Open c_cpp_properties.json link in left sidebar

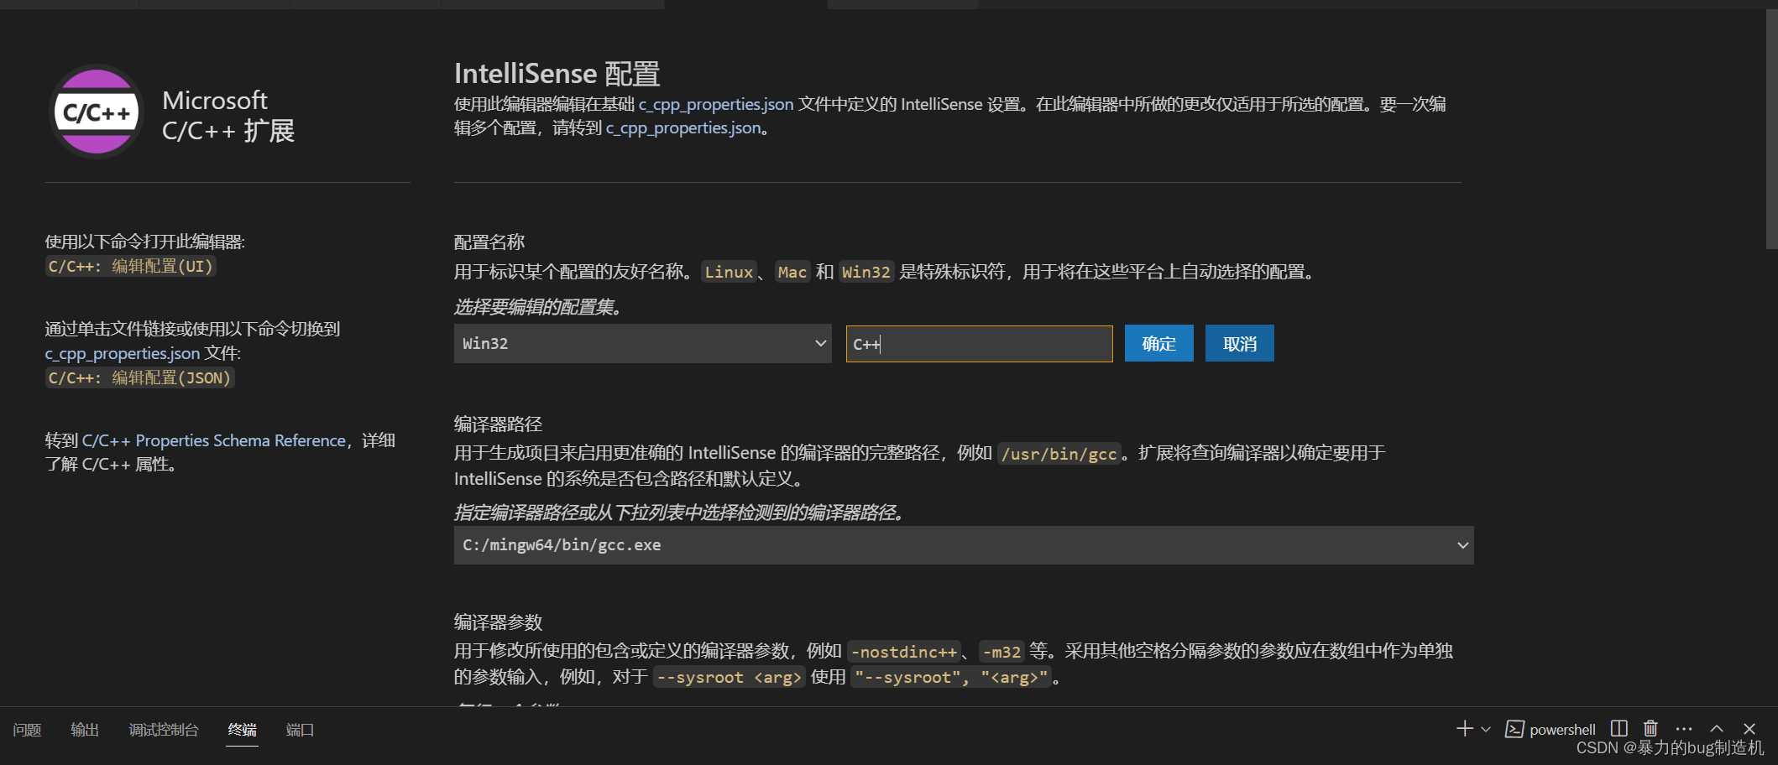click(x=123, y=353)
